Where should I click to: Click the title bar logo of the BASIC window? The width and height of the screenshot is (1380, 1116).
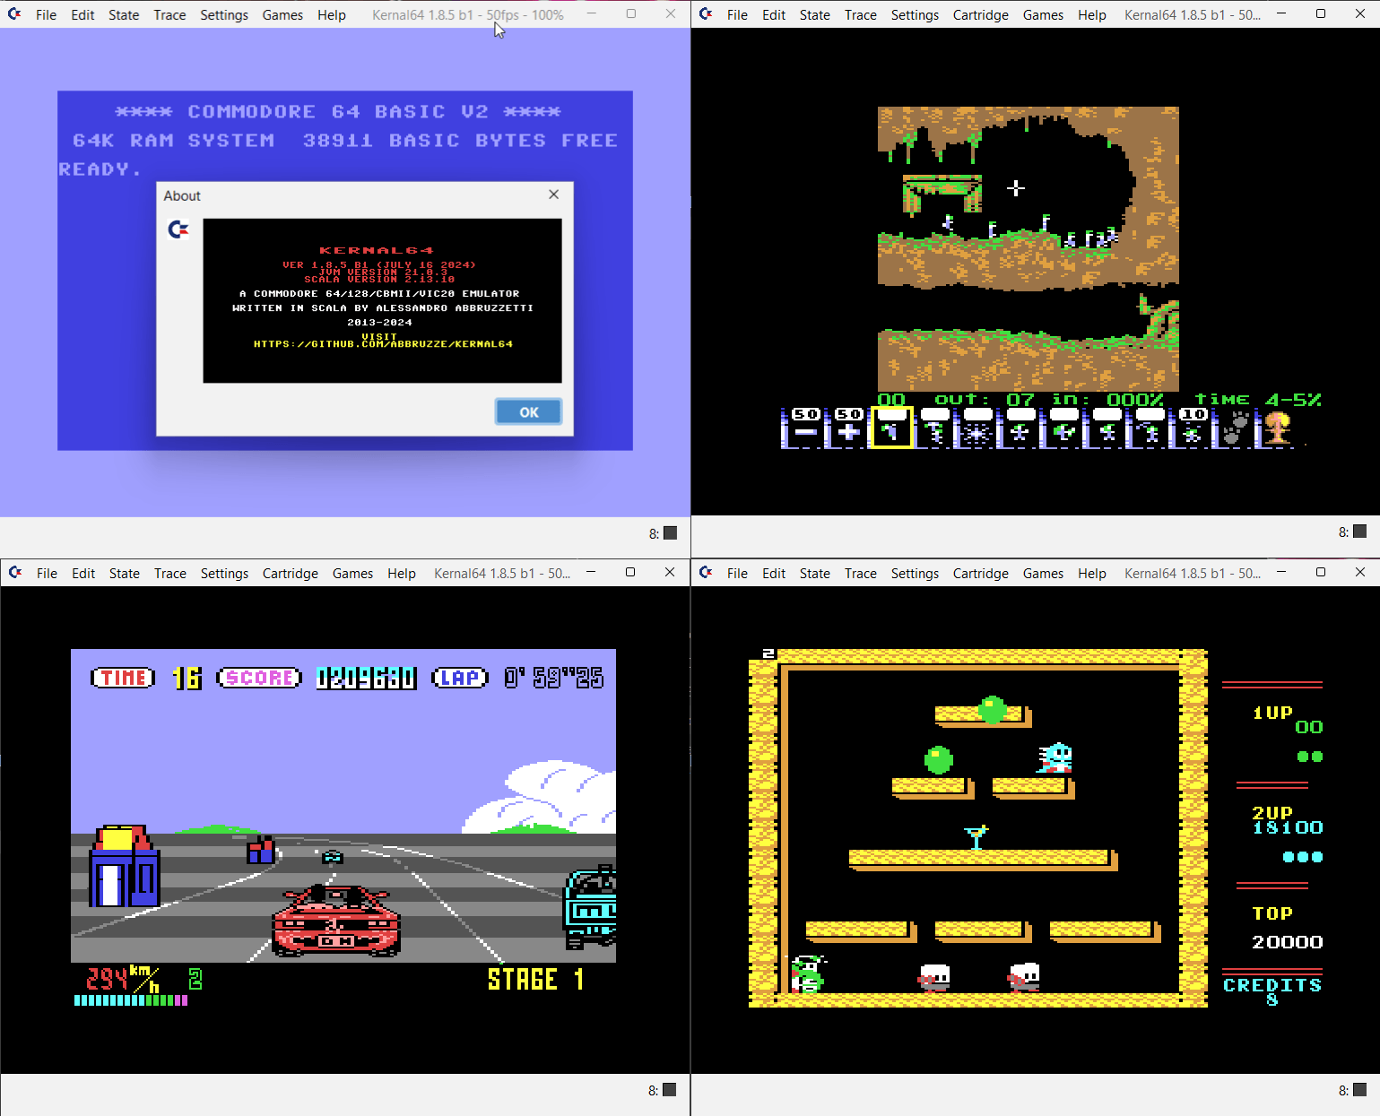tap(14, 14)
